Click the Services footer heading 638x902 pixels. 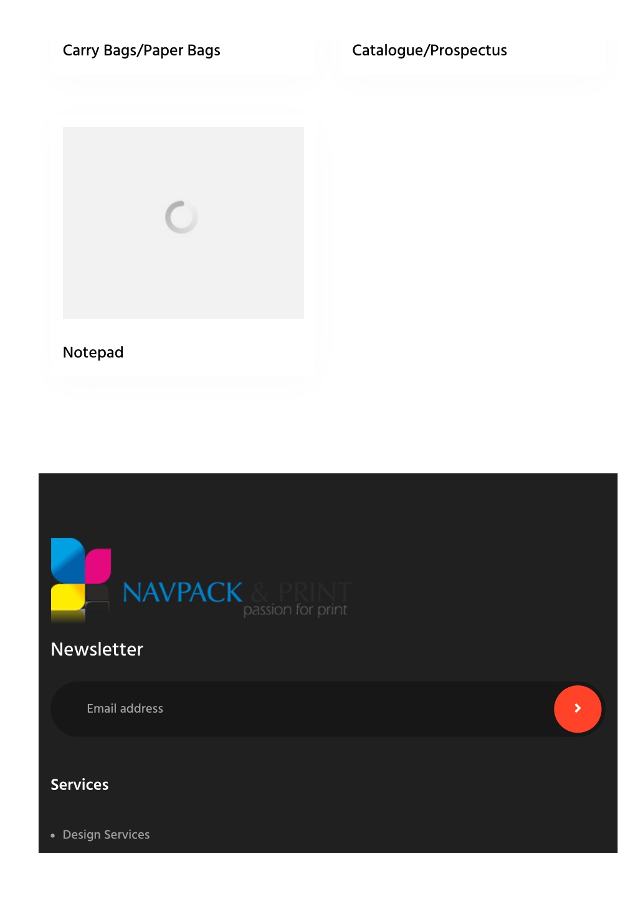click(80, 784)
